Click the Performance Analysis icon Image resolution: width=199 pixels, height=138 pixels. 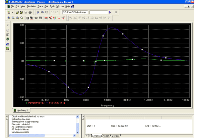[x=36, y=18]
